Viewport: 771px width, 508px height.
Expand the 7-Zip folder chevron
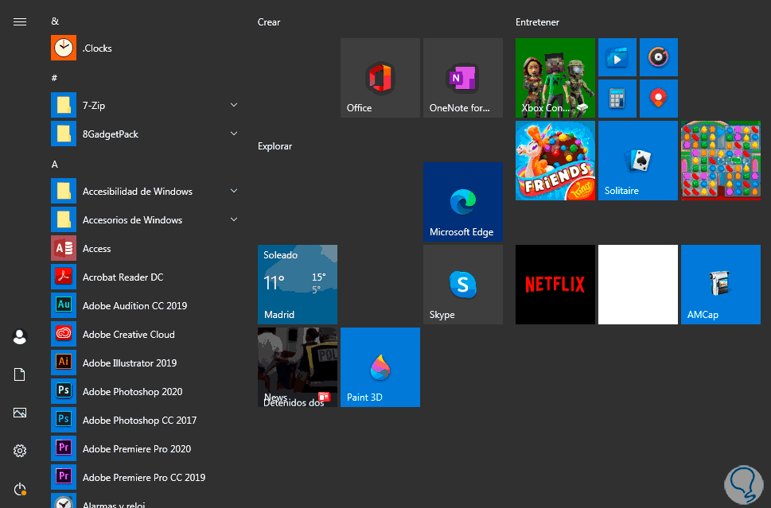click(x=234, y=105)
